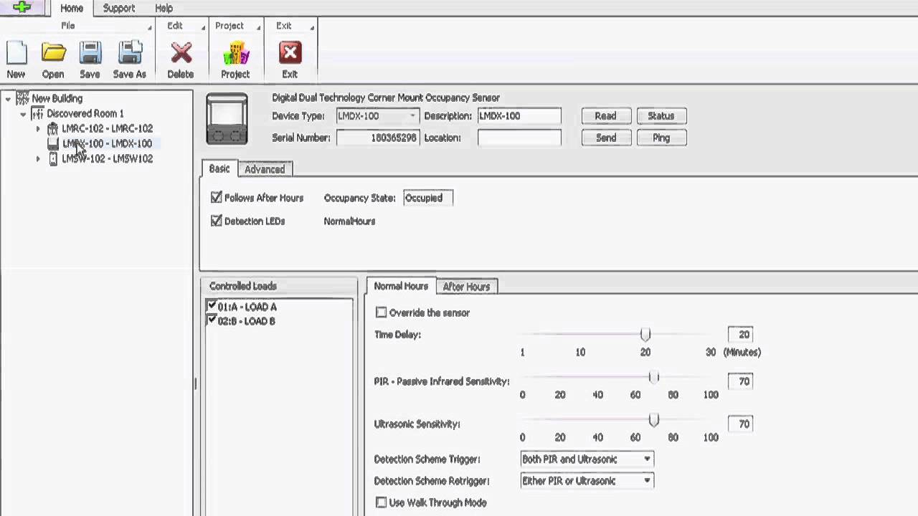This screenshot has width=918, height=516.
Task: Click the LMSW-102 switch icon in tree
Action: (x=52, y=158)
